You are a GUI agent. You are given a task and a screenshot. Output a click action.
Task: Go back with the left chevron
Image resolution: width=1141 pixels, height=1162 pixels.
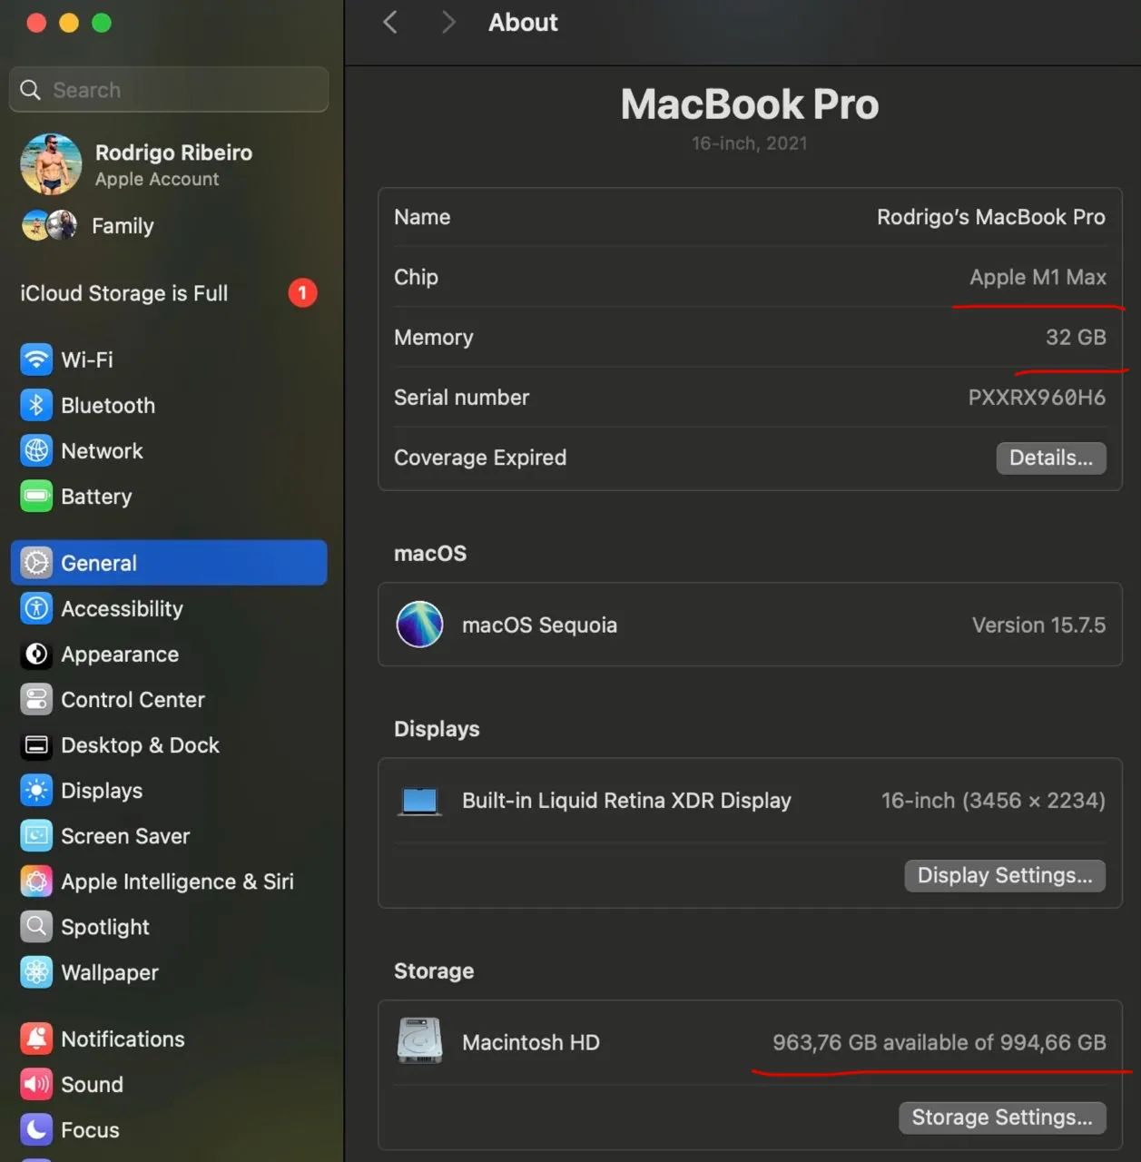pyautogui.click(x=390, y=23)
